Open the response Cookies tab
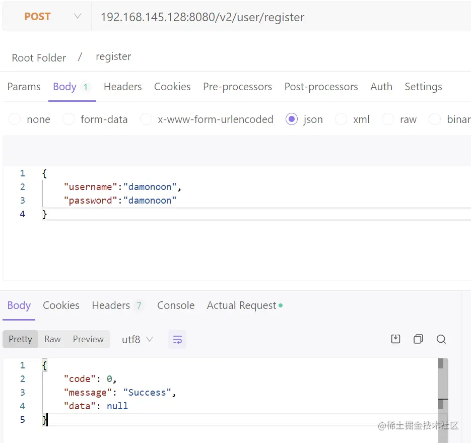 [61, 305]
